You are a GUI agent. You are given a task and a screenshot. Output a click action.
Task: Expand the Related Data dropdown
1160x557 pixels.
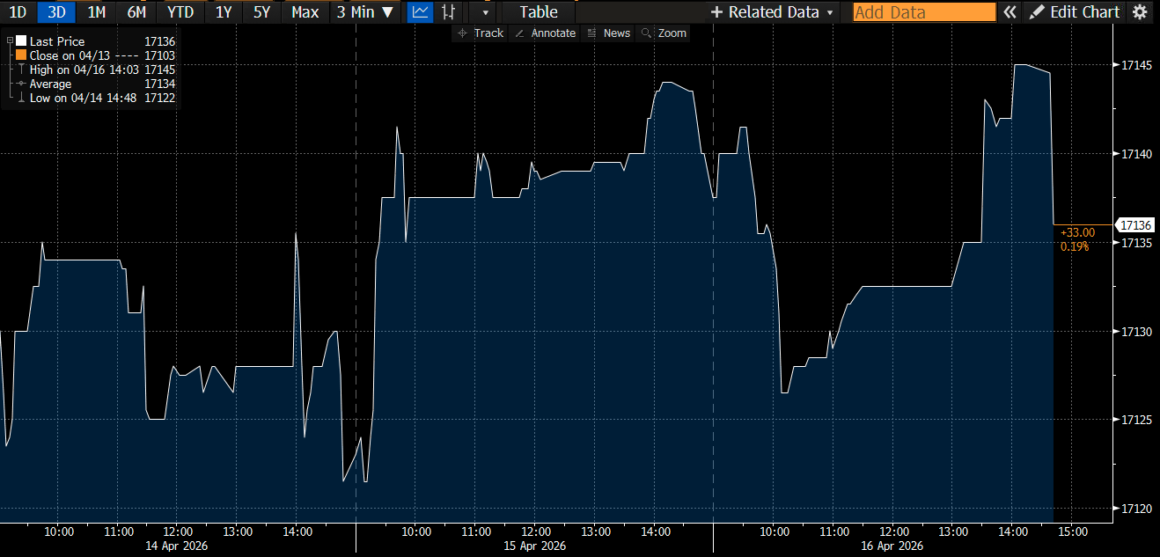[772, 12]
